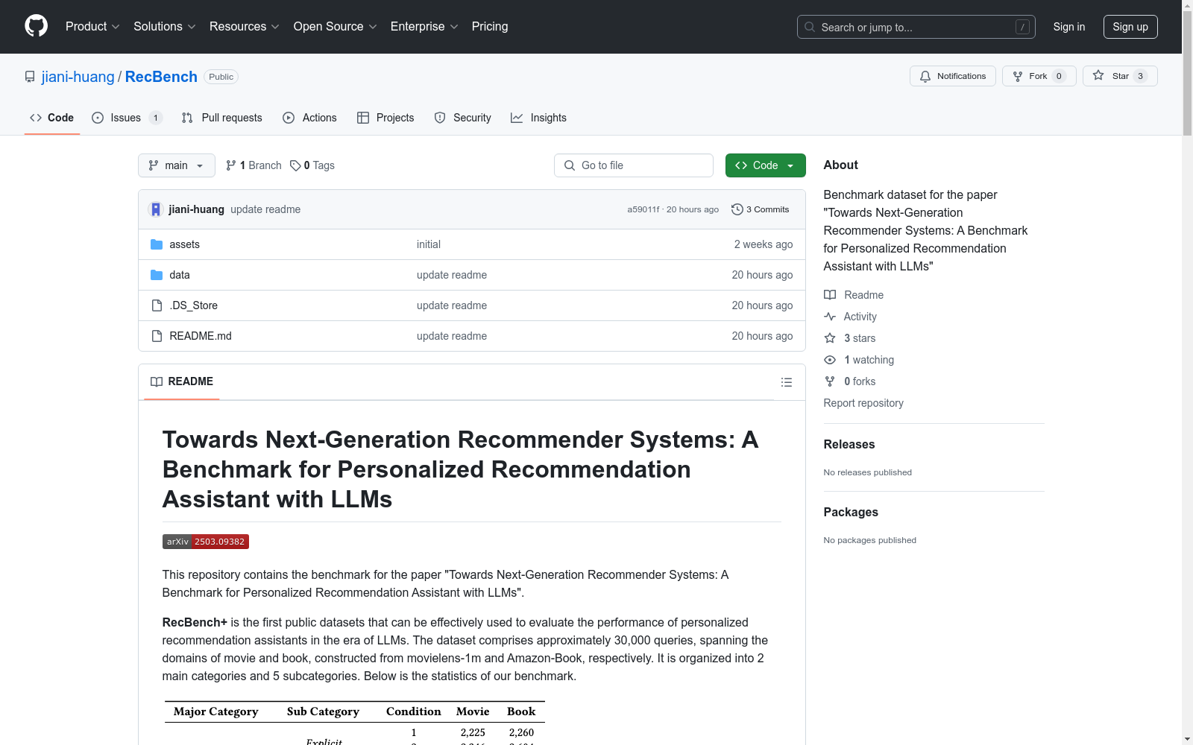Click the pulse icon beside Activity
1193x745 pixels.
click(830, 317)
